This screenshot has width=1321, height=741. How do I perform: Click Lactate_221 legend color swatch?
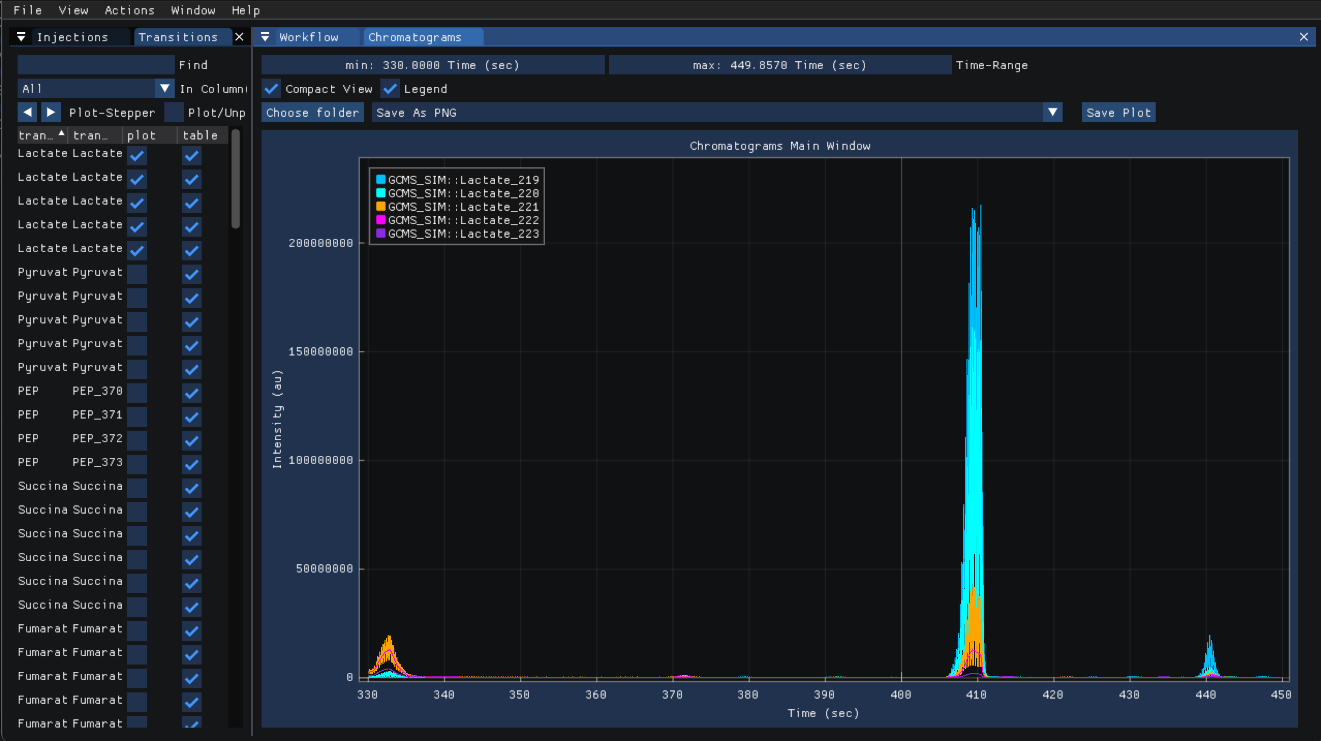coord(381,206)
